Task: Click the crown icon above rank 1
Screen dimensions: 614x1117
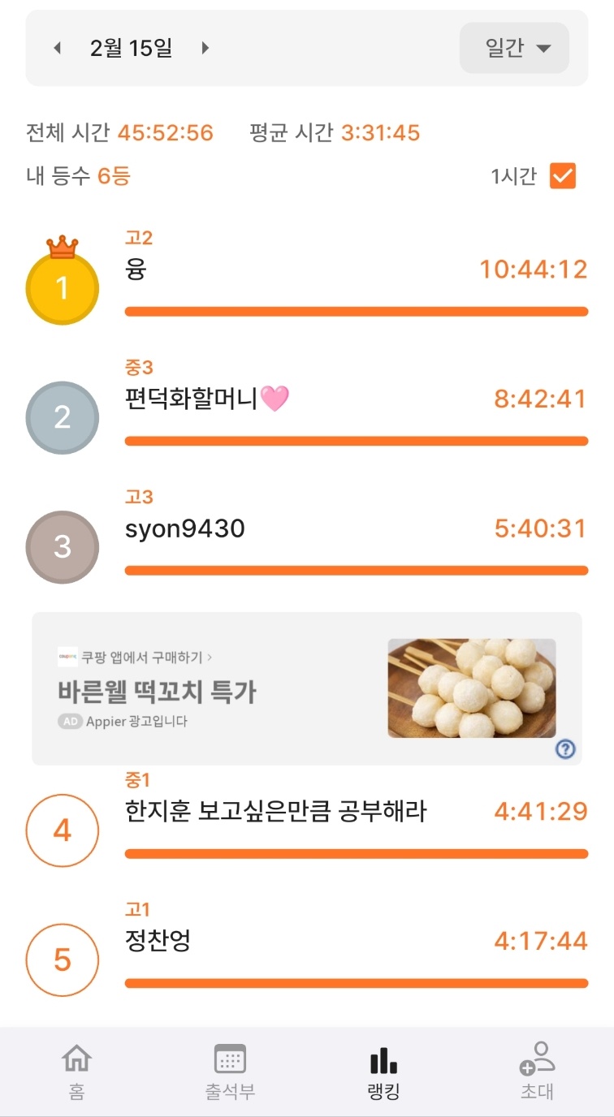Action: pos(63,246)
